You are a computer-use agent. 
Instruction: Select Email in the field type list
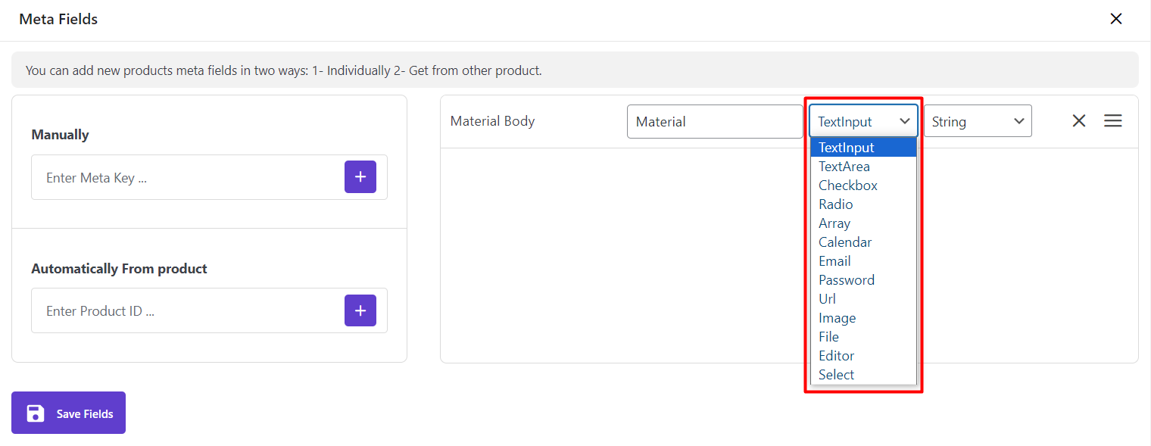point(834,261)
